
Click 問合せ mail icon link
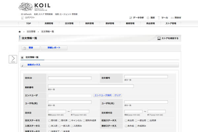coord(176,17)
